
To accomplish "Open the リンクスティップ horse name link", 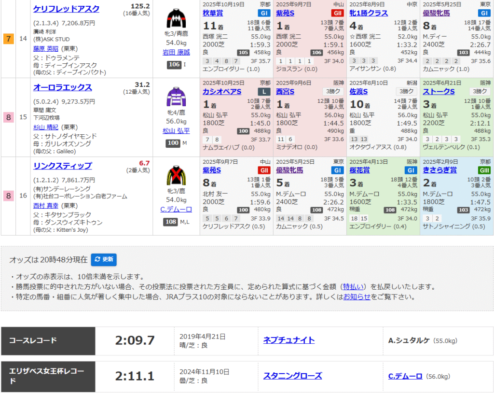I will (x=62, y=166).
